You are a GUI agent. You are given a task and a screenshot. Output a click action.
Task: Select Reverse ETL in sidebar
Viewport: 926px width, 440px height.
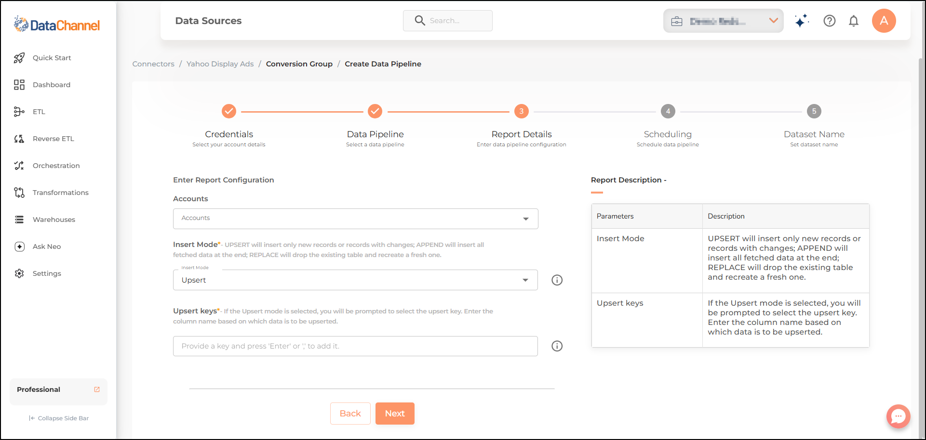click(x=54, y=139)
